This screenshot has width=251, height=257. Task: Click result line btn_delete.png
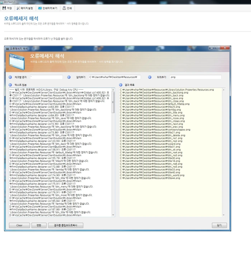(x=152, y=135)
